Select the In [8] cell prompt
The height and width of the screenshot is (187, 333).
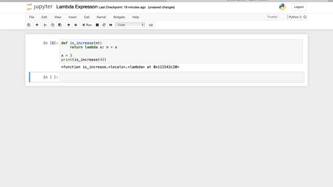click(x=50, y=43)
